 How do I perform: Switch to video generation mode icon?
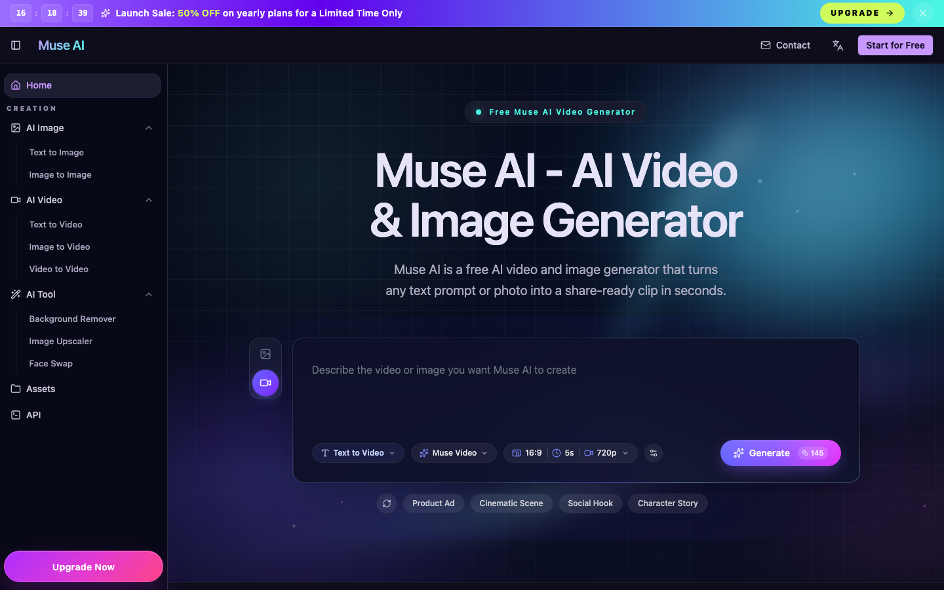265,383
